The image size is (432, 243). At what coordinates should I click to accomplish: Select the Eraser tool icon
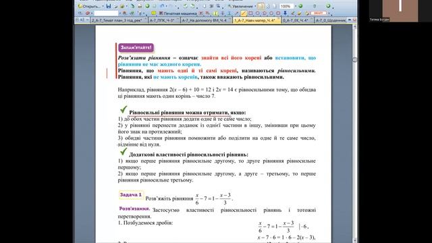click(300, 13)
